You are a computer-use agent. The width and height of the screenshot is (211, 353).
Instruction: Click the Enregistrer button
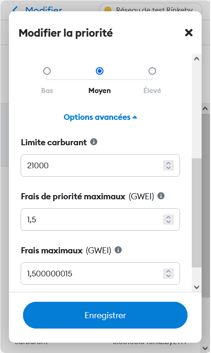(105, 315)
